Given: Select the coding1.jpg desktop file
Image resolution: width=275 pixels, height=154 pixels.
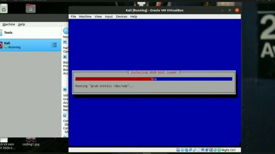Looking at the screenshot, I should tap(31, 142).
